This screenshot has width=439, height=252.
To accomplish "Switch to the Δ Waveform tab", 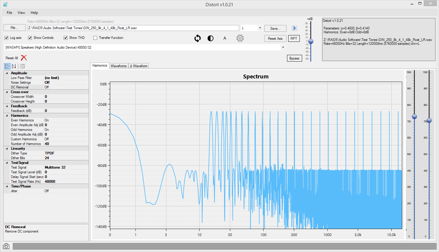I will 139,66.
